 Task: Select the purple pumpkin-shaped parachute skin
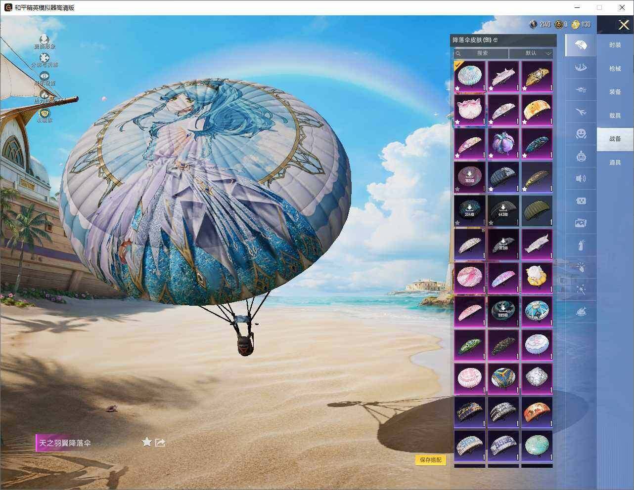pos(503,143)
